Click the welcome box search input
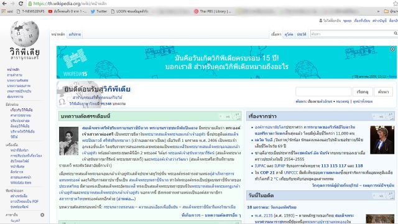Screen dimensions: 398x224 point(323,91)
